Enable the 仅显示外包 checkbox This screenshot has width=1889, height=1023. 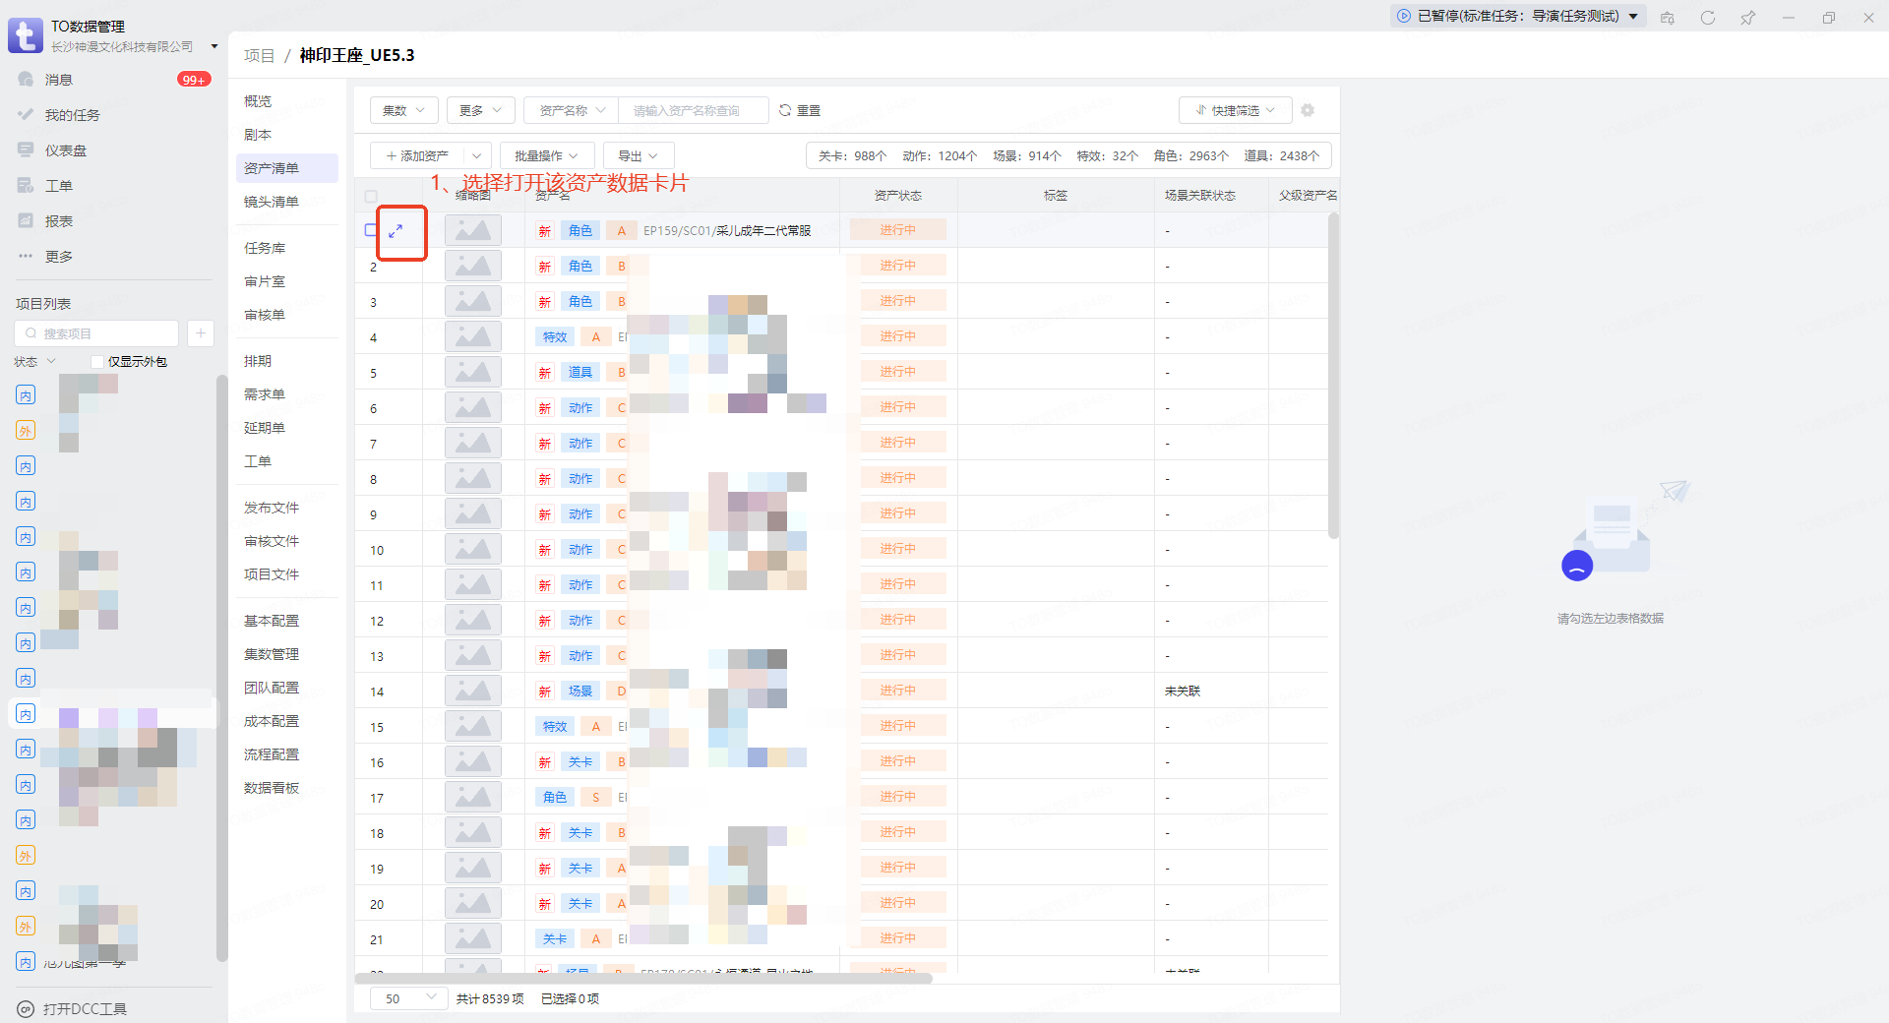(x=97, y=362)
